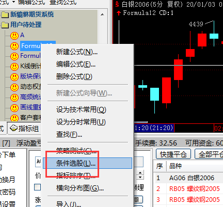Screen dimensions: 223x207
Task: Switch to the 指标组 tab
Action: click(x=24, y=129)
